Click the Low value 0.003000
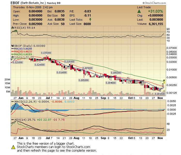 click(x=36, y=20)
